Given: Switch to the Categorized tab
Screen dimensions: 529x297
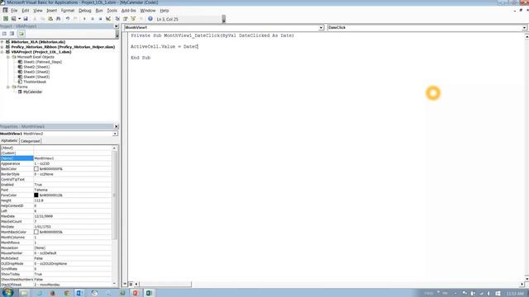Looking at the screenshot, I should pos(31,141).
